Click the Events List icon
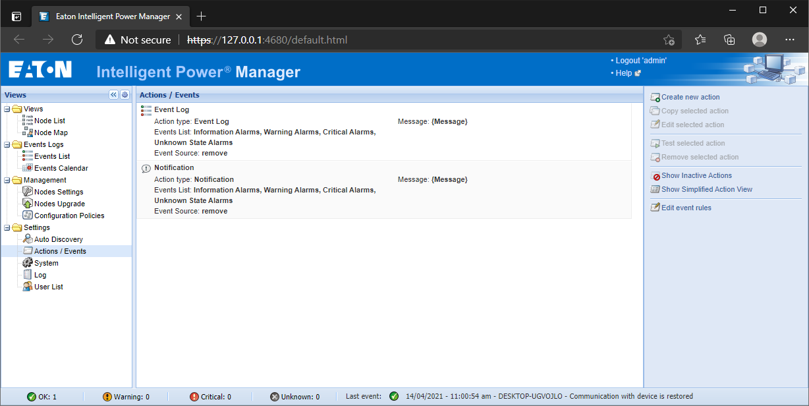 (28, 156)
